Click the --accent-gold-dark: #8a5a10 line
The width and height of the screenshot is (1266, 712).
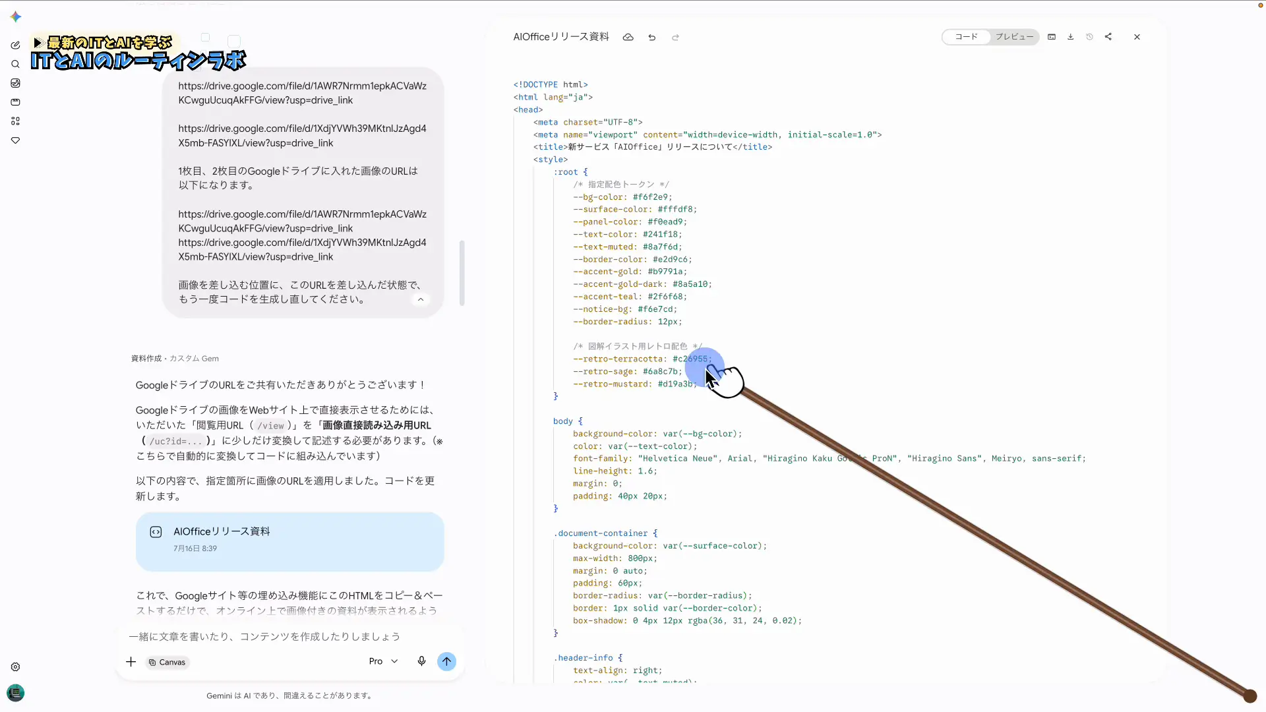[x=642, y=284]
